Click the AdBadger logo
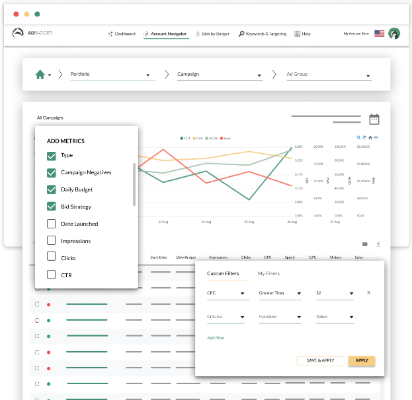Screen dimensions: 412x400 pyautogui.click(x=32, y=33)
